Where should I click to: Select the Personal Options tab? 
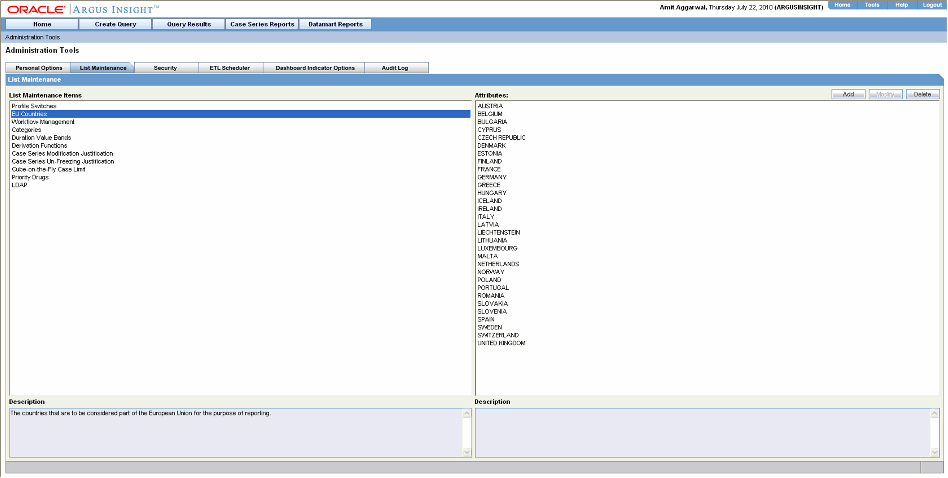pyautogui.click(x=38, y=68)
